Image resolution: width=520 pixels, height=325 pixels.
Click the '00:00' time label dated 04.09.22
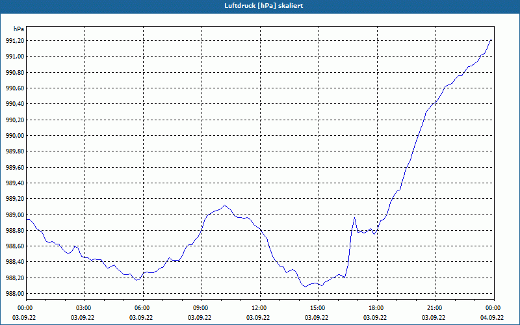coord(494,307)
